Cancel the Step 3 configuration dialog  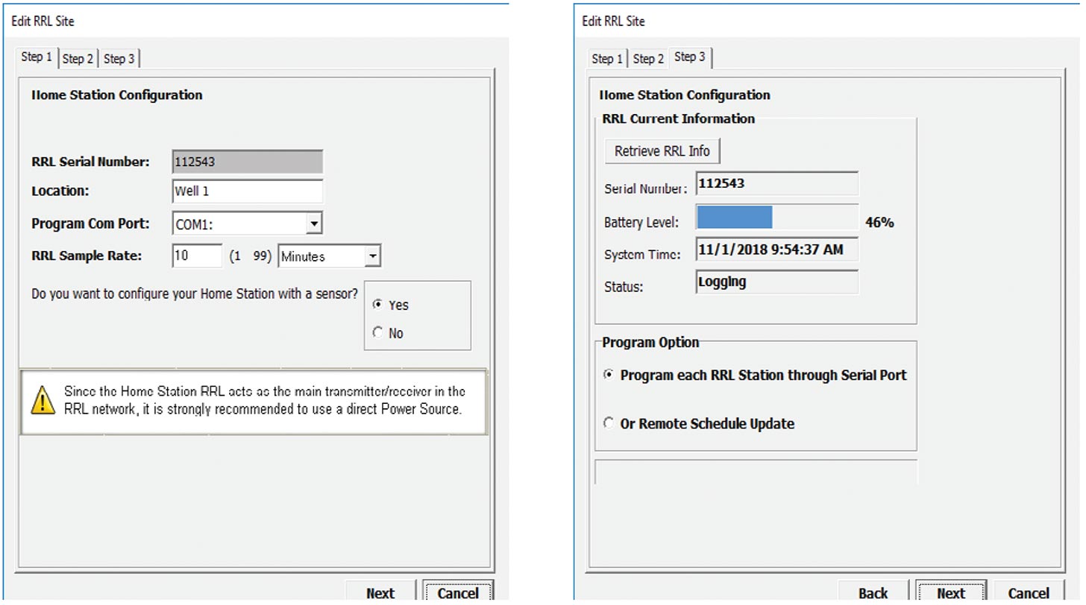click(x=1028, y=593)
